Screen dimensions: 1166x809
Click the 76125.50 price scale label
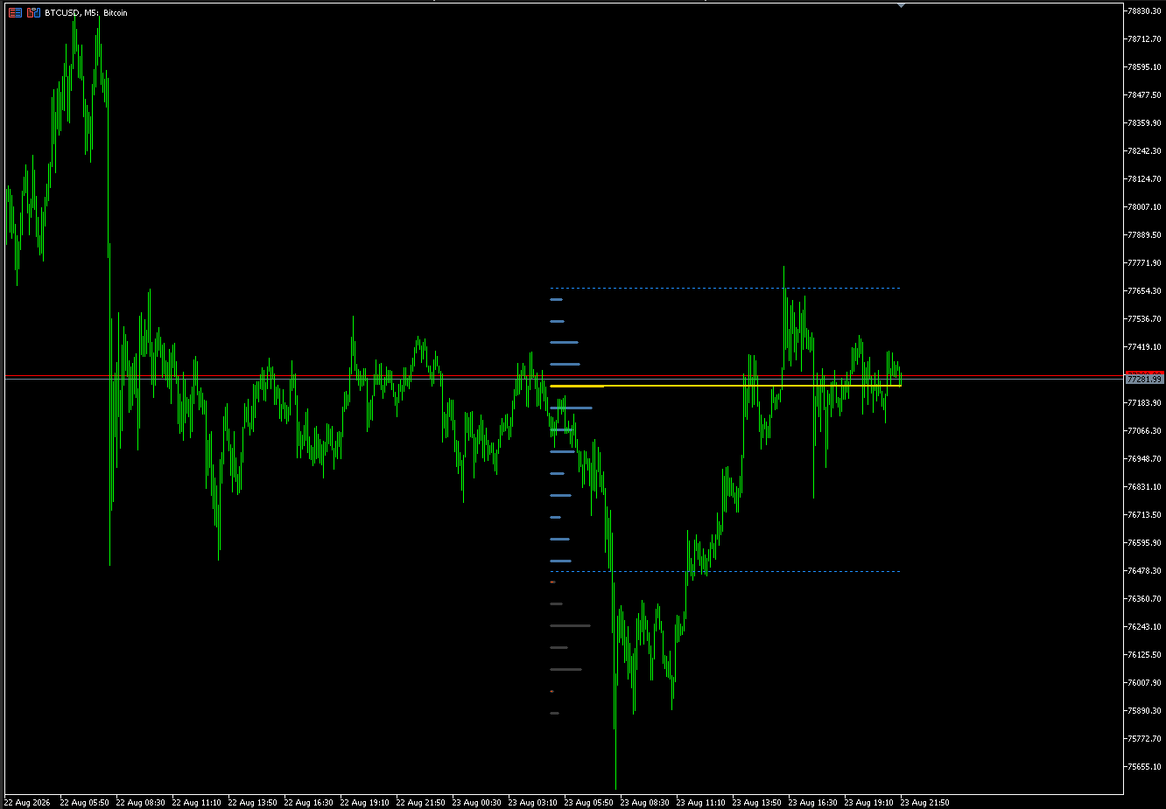click(x=1145, y=654)
